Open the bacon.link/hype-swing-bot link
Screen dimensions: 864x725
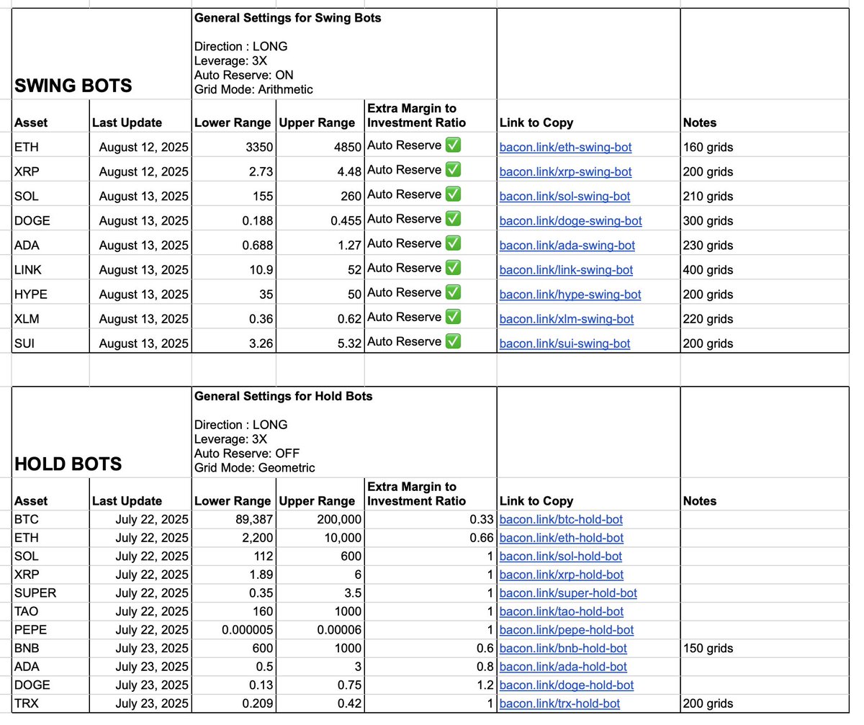click(x=570, y=294)
